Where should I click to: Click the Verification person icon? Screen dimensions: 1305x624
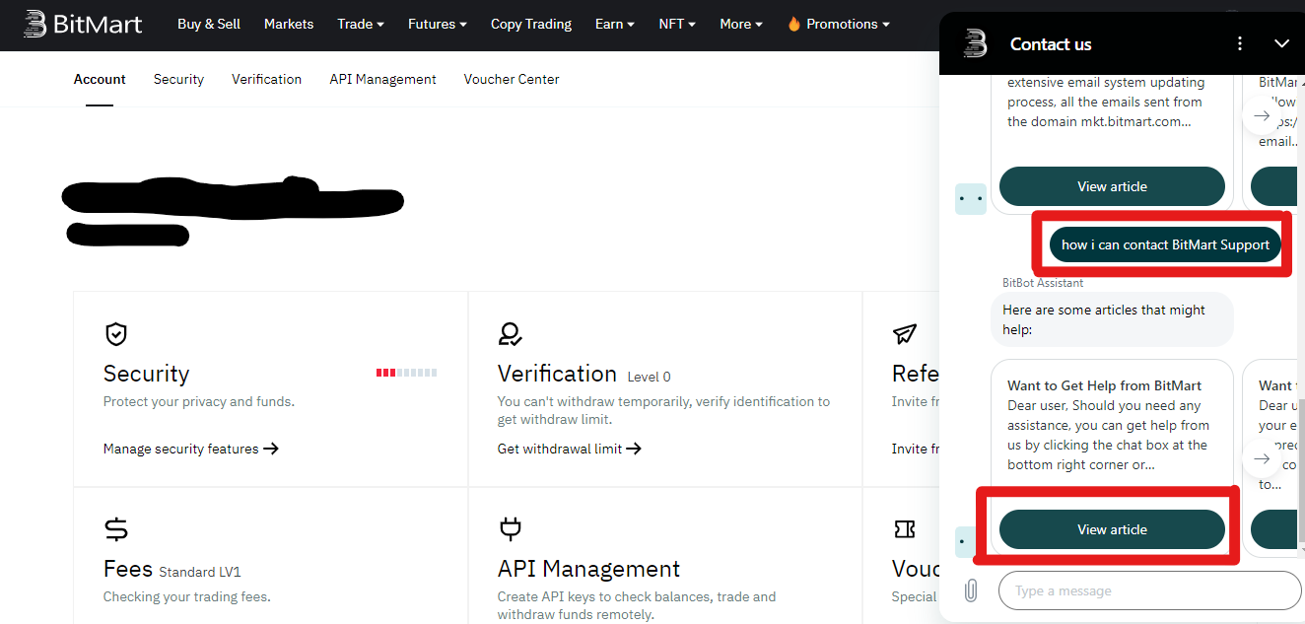tap(510, 334)
